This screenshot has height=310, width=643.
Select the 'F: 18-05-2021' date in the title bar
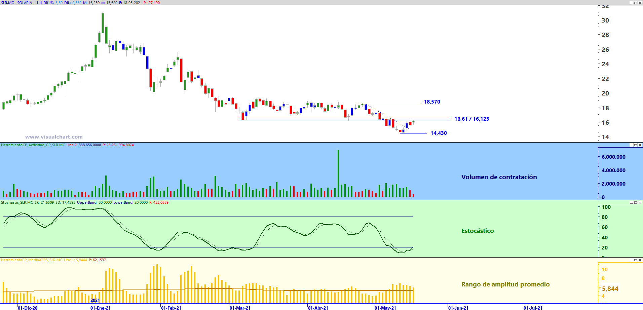pos(130,3)
